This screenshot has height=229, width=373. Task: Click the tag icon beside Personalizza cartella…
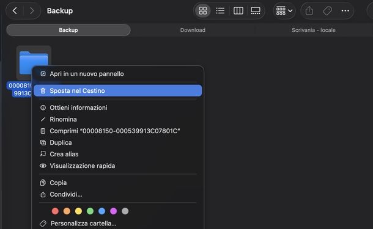pyautogui.click(x=43, y=224)
